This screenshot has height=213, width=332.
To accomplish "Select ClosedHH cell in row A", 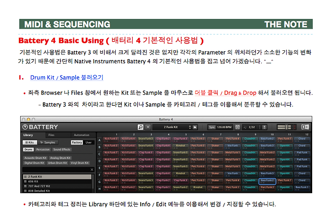I will pos(250,140).
